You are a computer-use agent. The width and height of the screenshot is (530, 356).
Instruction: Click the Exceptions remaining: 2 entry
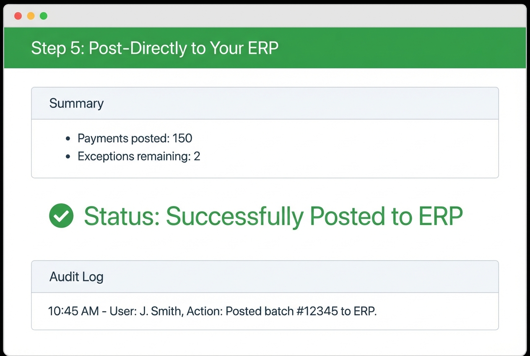coord(139,156)
